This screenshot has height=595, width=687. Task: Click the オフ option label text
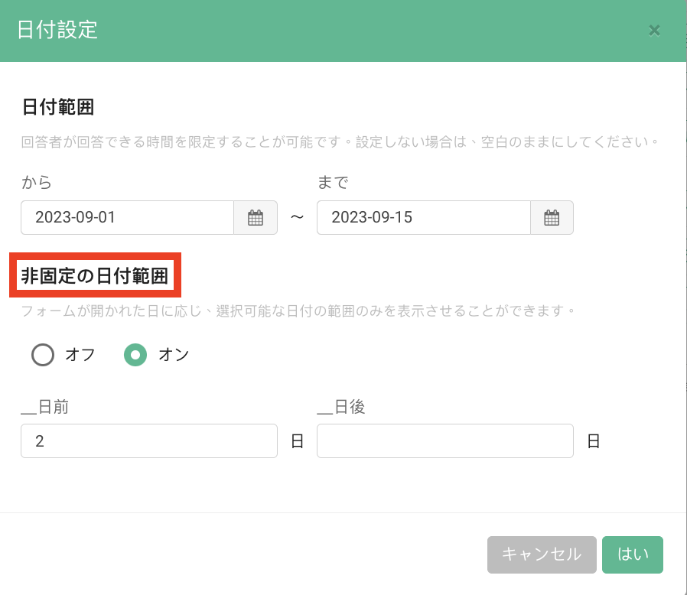pos(80,354)
